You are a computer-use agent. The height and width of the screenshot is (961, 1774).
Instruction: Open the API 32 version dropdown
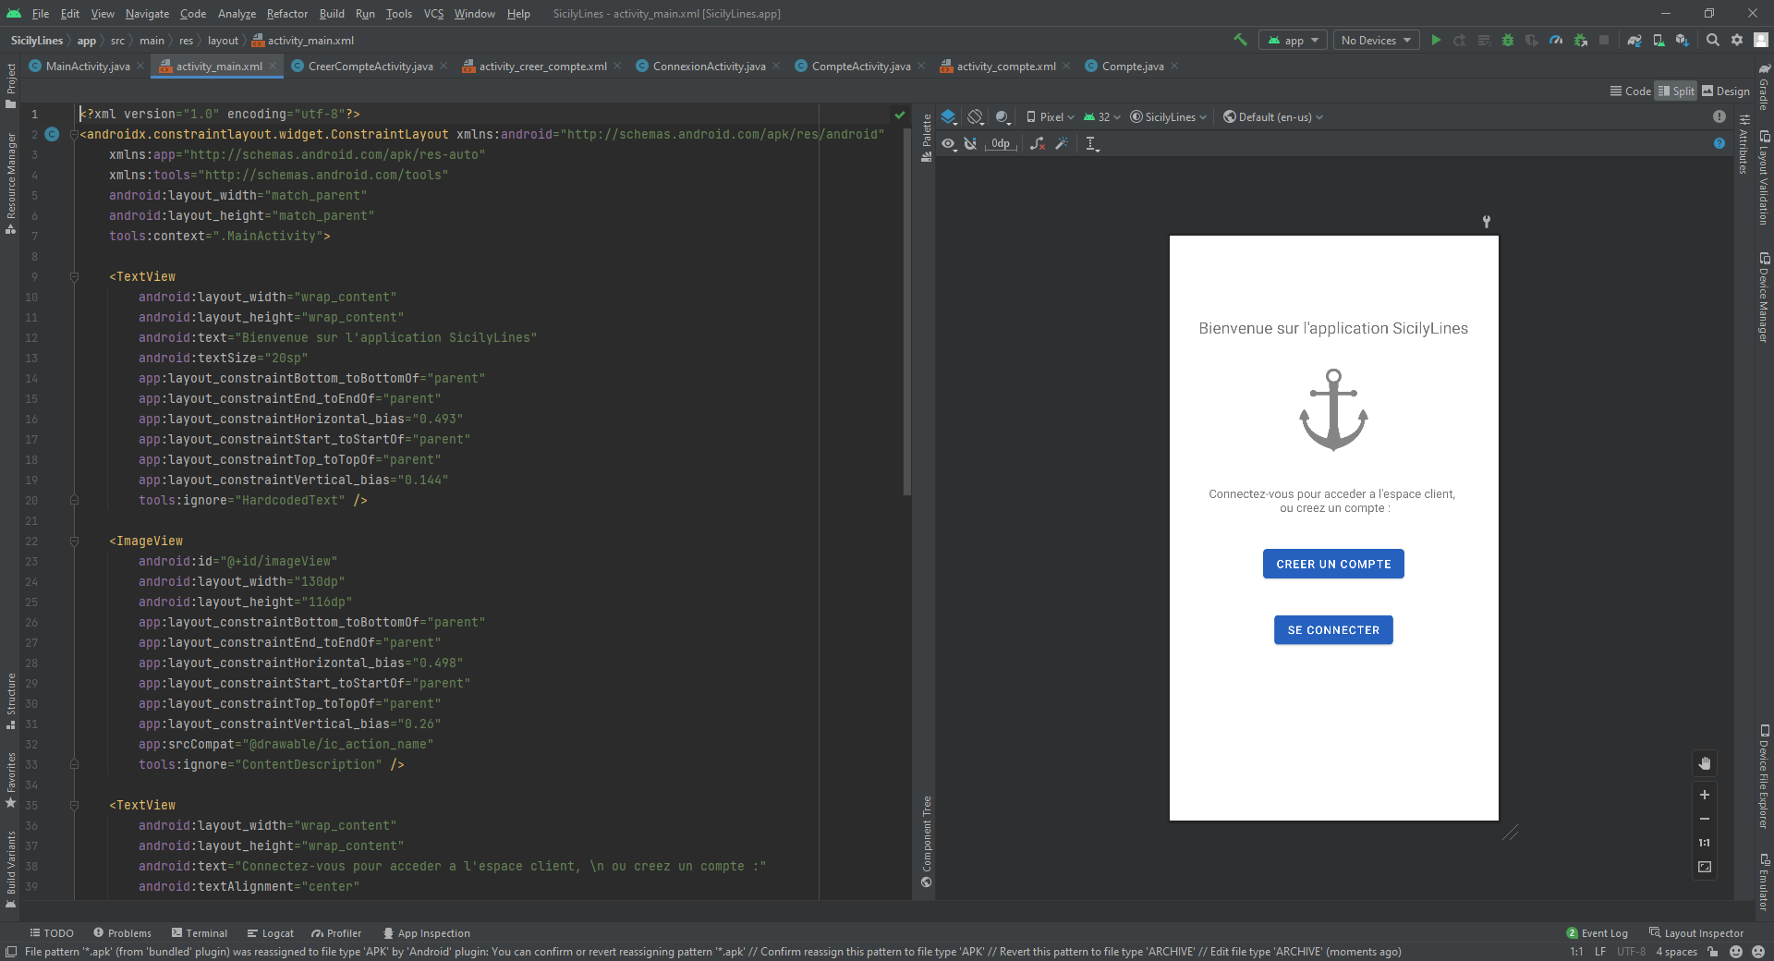click(x=1101, y=116)
